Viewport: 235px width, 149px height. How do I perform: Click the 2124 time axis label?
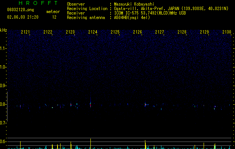(93, 32)
